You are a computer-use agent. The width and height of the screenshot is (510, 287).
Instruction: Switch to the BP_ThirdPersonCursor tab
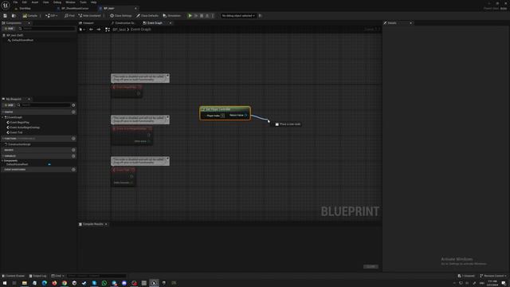(x=75, y=9)
